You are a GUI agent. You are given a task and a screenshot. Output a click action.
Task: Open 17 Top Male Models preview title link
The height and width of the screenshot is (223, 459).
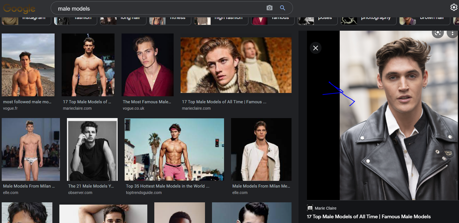(369, 217)
